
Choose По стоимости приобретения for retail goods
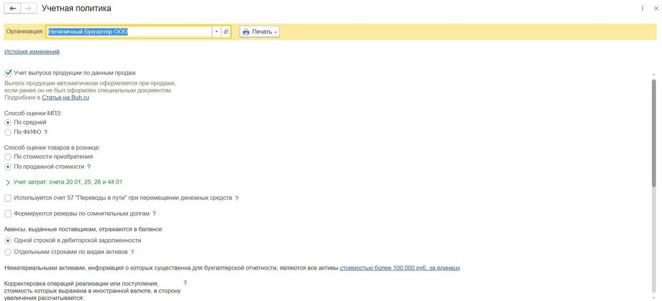(8, 156)
